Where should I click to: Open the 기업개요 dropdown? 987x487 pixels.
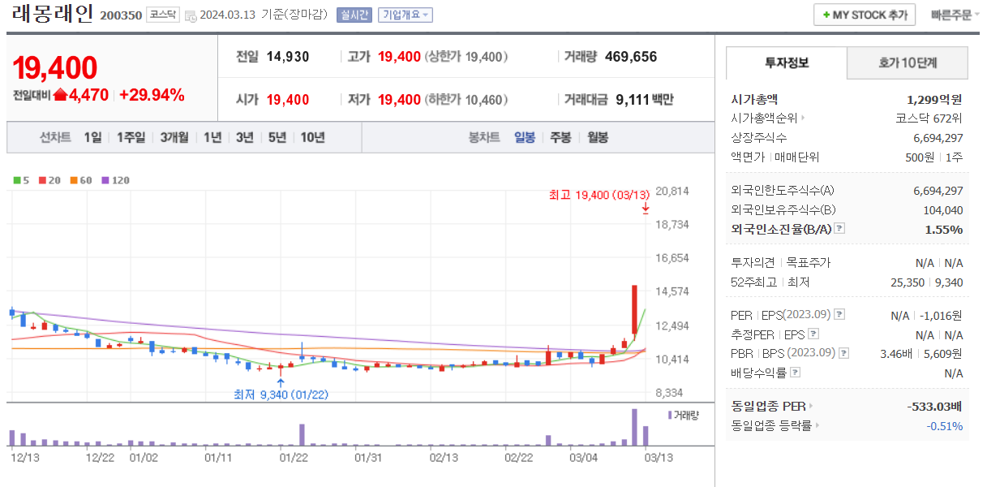tap(406, 15)
